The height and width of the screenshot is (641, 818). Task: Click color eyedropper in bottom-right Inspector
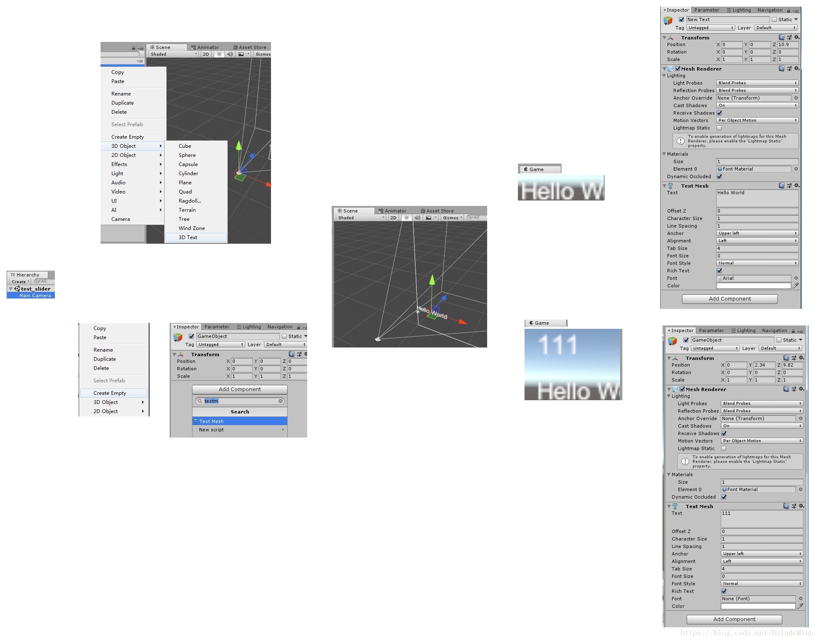[x=800, y=606]
